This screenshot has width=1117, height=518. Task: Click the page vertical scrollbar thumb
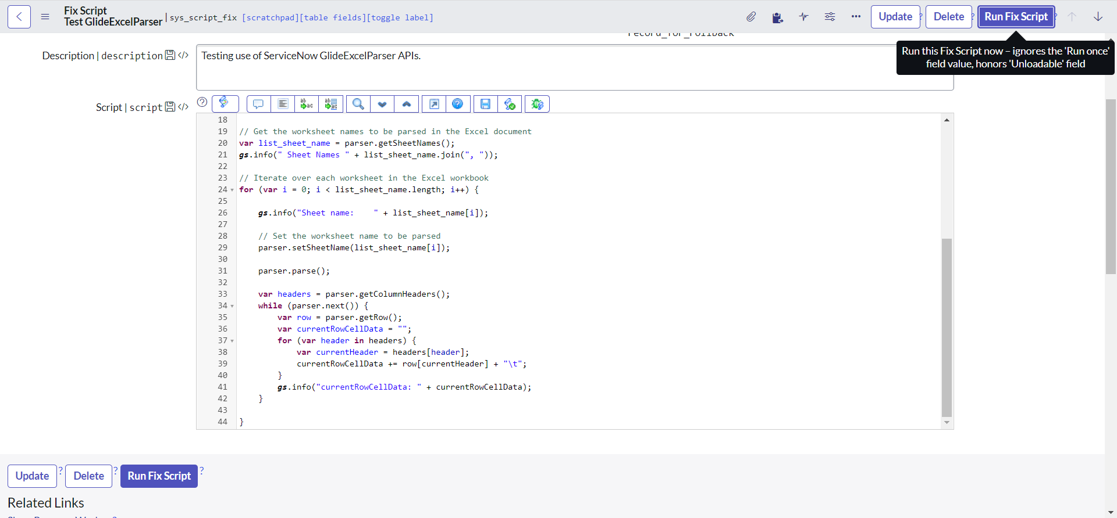1111,186
